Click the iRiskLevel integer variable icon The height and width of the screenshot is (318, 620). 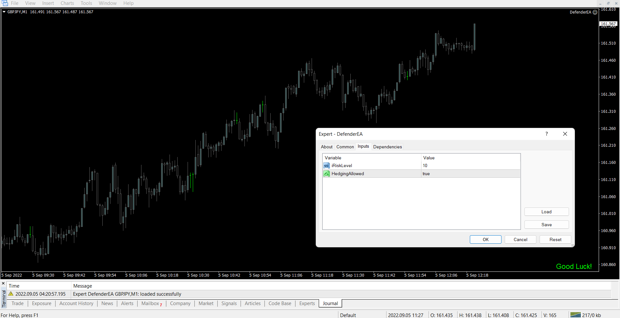[x=326, y=166]
